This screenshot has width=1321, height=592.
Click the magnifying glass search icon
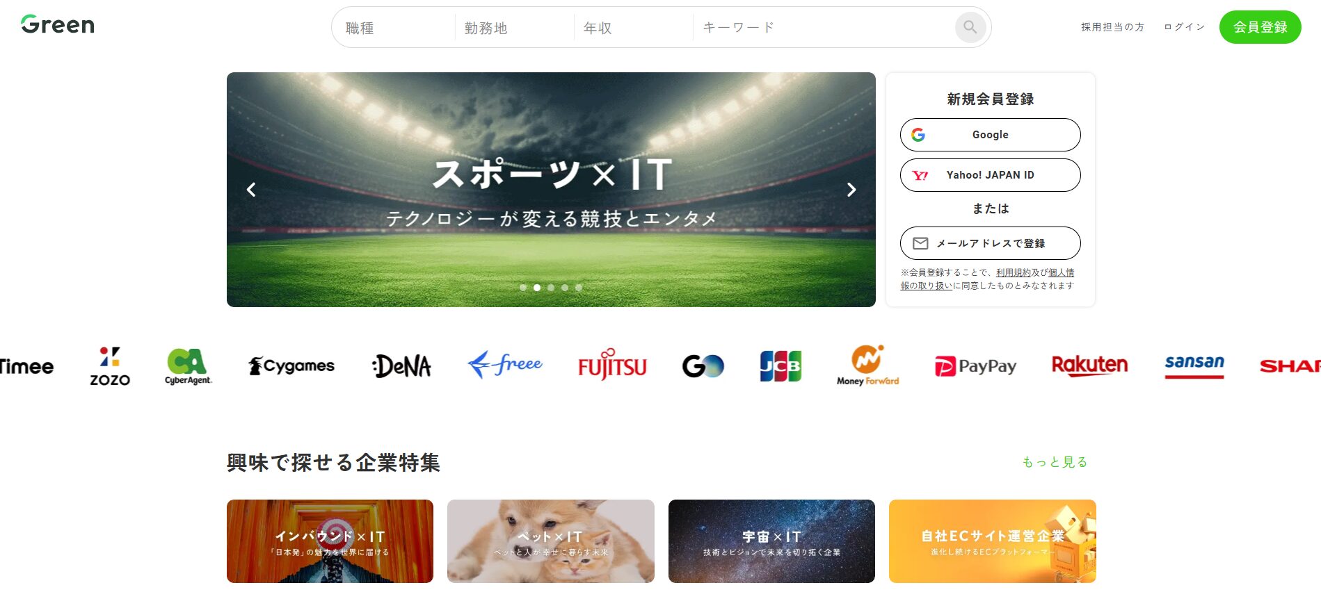(970, 28)
